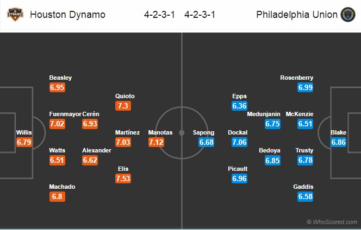
Task: Click Sapong's 6.68 rating badge
Action: (x=207, y=142)
